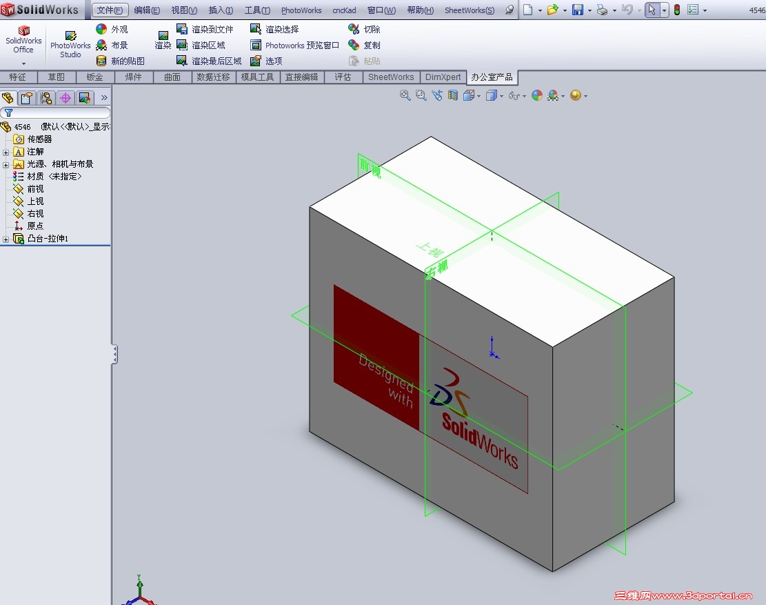This screenshot has height=605, width=766.
Task: Open the PhotoWorks menu
Action: click(301, 10)
